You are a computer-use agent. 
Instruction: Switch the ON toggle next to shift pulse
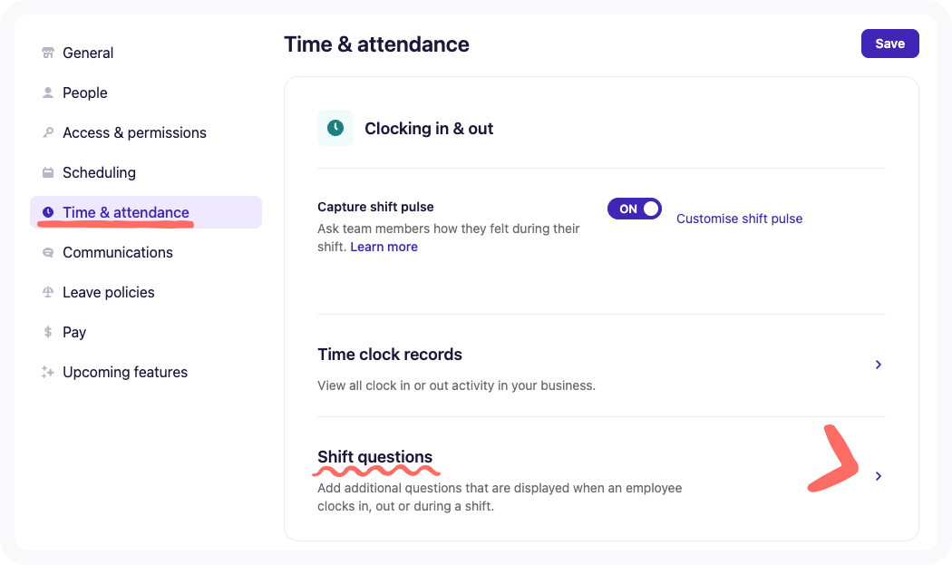pyautogui.click(x=634, y=209)
